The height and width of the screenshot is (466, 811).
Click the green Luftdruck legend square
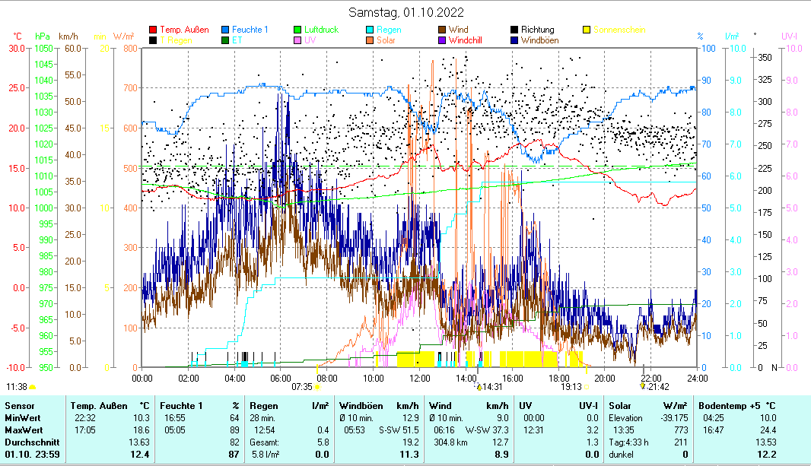point(298,30)
